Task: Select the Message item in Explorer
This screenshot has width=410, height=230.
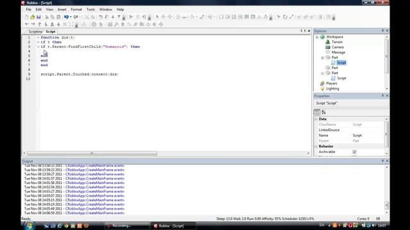Action: click(x=338, y=52)
